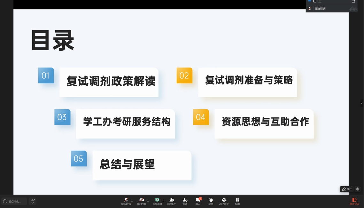Raise hand using the hand icon
Screen dimensions: 364x208
coord(33,201)
